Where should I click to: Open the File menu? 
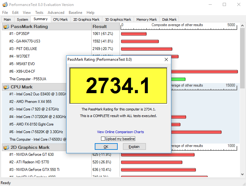click(5, 13)
